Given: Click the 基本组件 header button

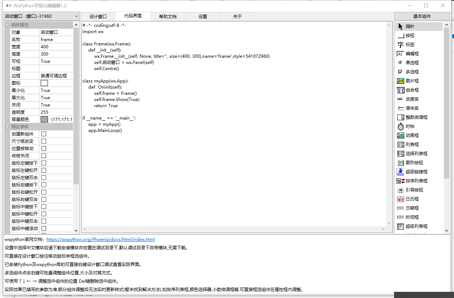Looking at the screenshot, I should pyautogui.click(x=422, y=16).
